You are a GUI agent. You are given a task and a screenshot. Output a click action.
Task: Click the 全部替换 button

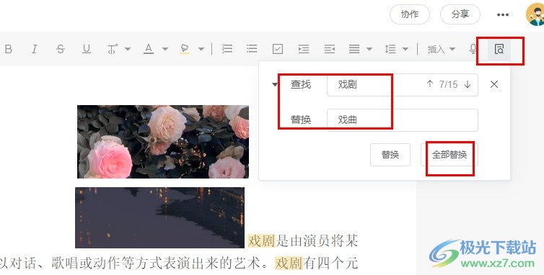point(449,155)
